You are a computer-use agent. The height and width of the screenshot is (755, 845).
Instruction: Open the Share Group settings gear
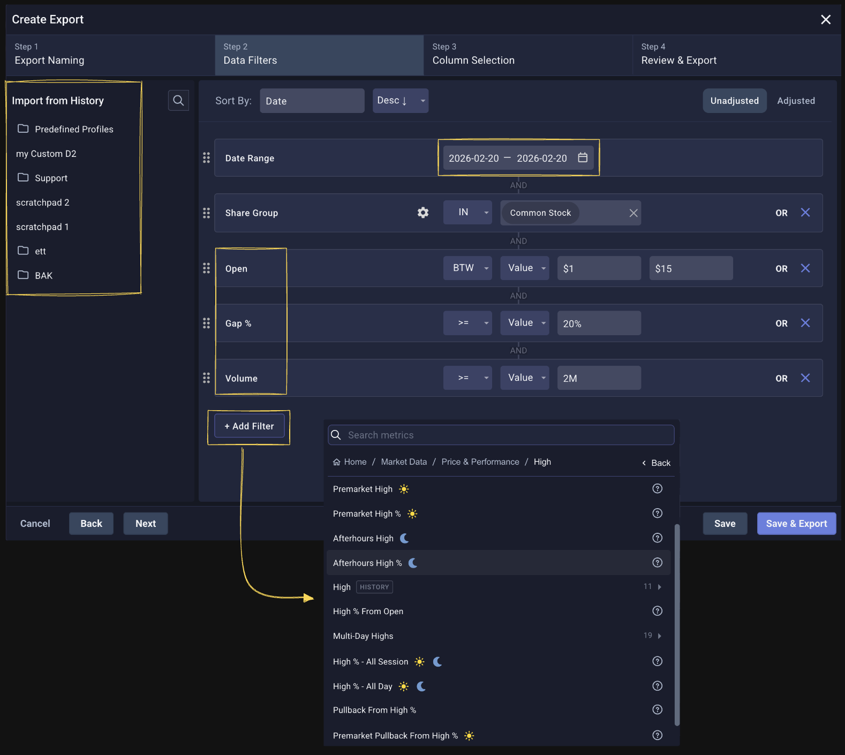pos(423,213)
